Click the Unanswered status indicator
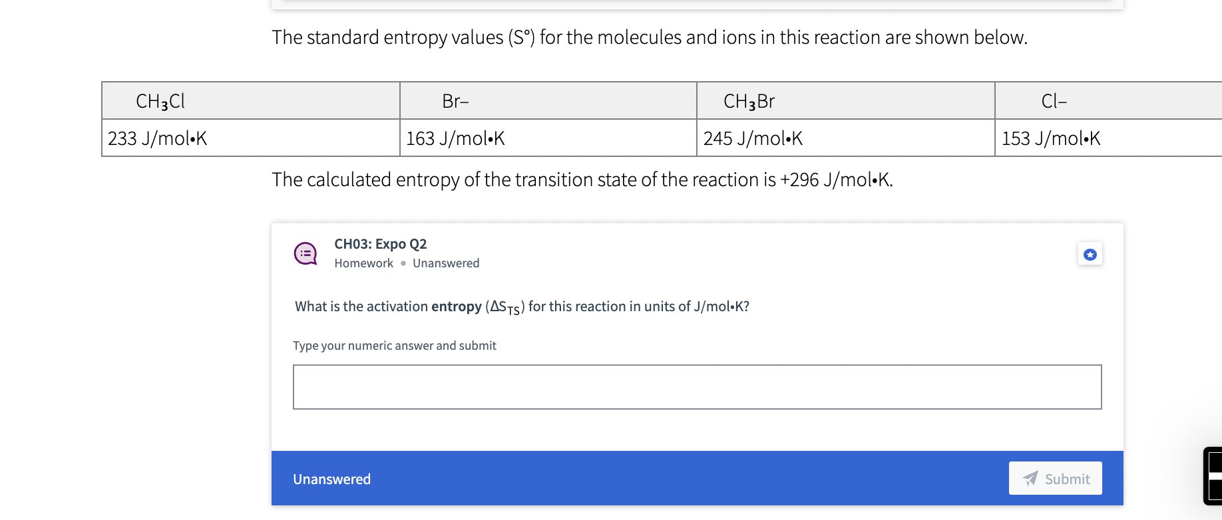Viewport: 1222px width, 520px height. (446, 263)
